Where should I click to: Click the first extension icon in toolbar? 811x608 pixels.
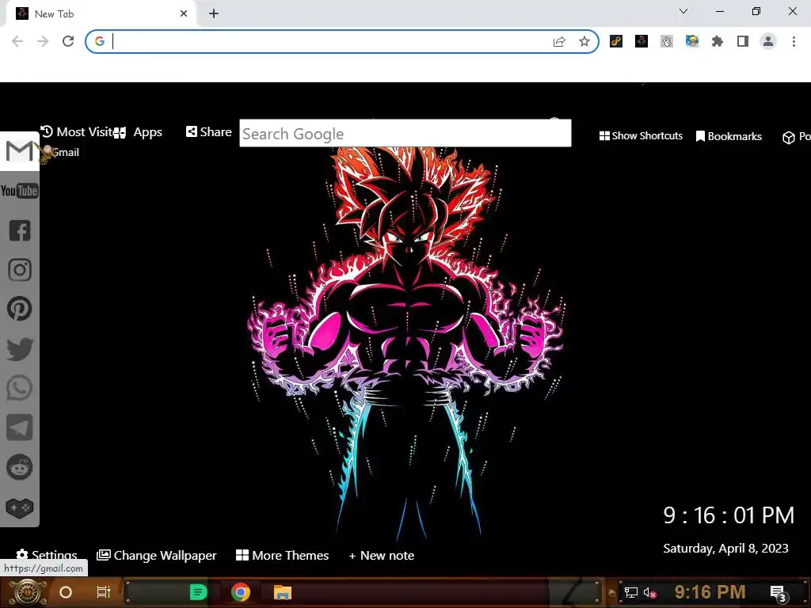(x=616, y=41)
